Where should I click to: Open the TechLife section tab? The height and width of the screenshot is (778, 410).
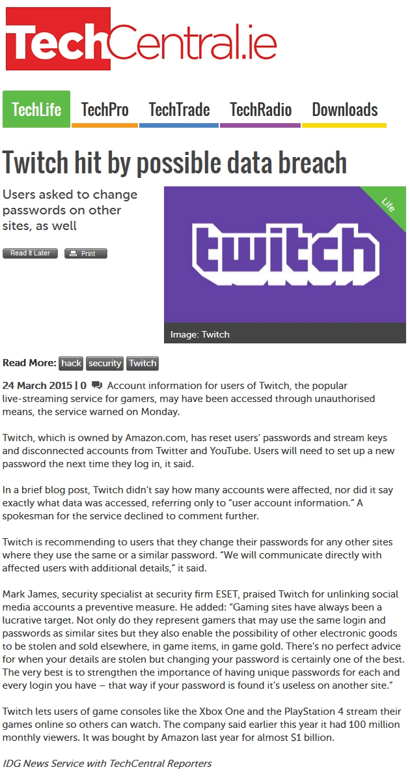(36, 109)
